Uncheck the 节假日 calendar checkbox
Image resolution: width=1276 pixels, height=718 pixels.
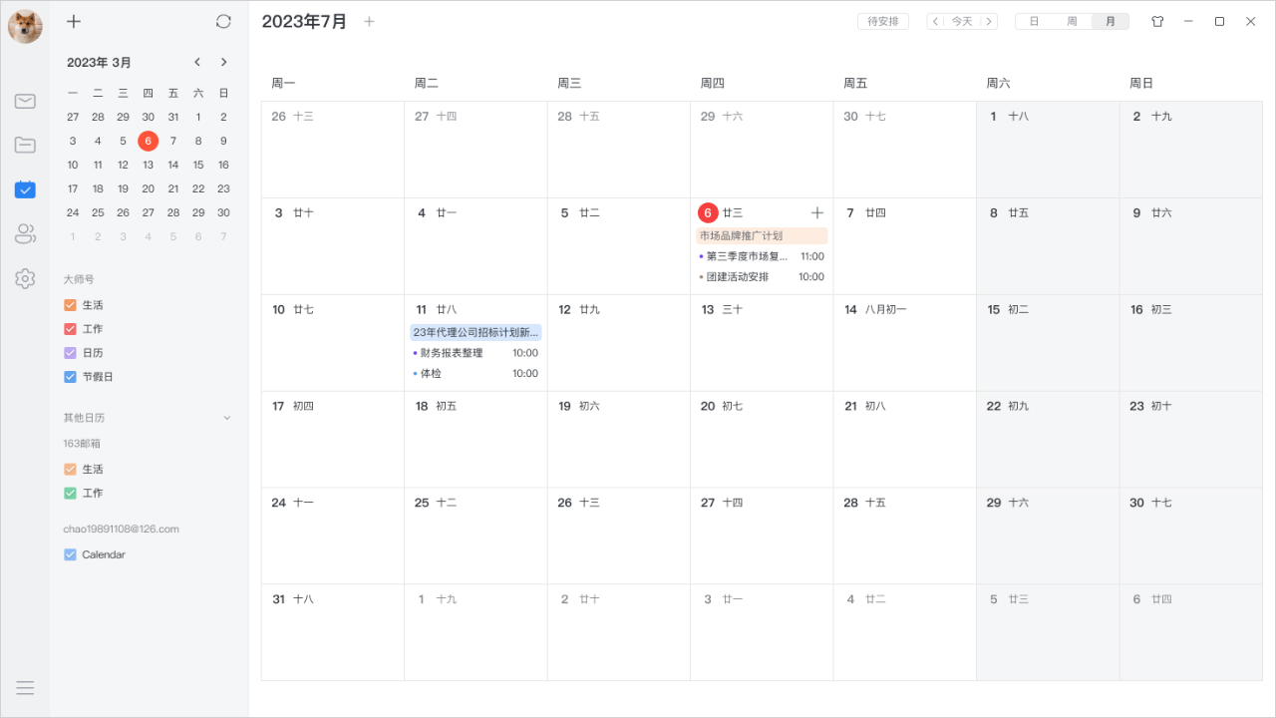(x=70, y=377)
